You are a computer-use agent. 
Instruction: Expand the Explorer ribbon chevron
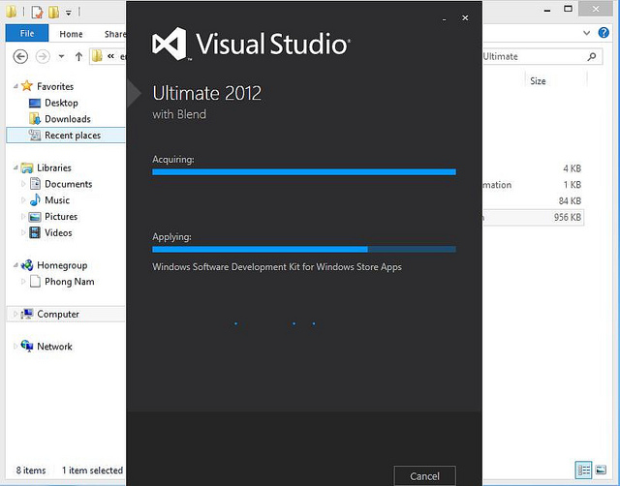(586, 33)
